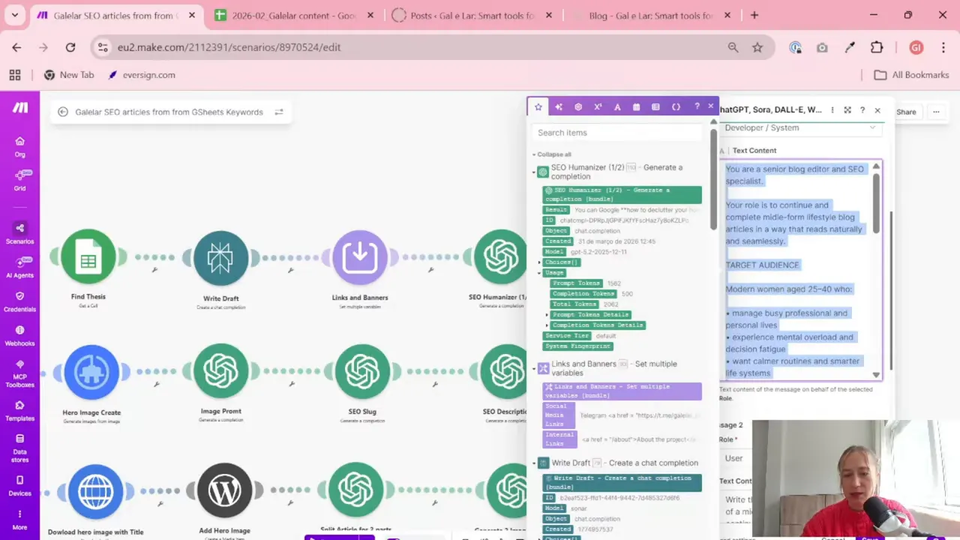Open Scenarios in the left sidebar
The width and height of the screenshot is (960, 540).
tap(19, 233)
